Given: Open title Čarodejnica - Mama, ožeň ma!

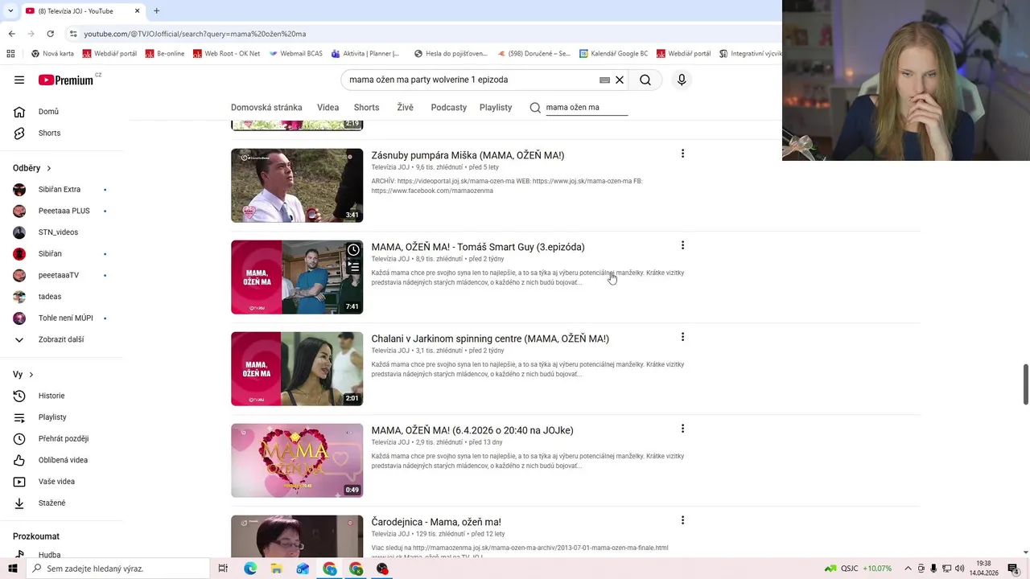Looking at the screenshot, I should [436, 522].
